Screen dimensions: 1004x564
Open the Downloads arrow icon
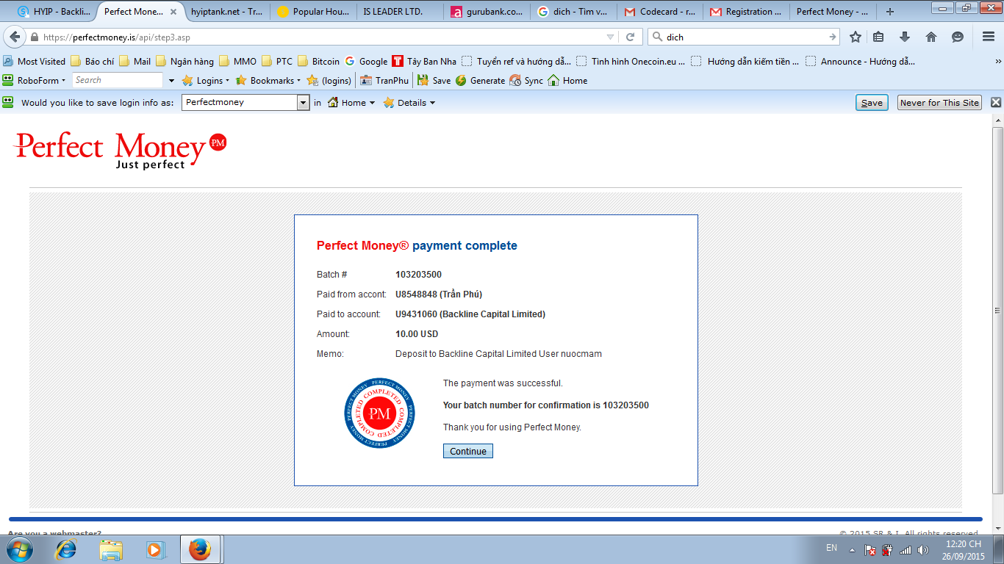pos(905,37)
